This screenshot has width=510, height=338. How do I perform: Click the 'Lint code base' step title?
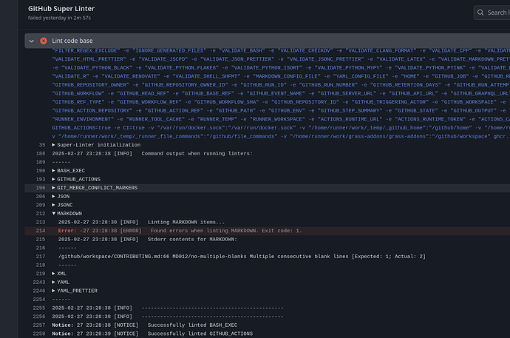(72, 41)
